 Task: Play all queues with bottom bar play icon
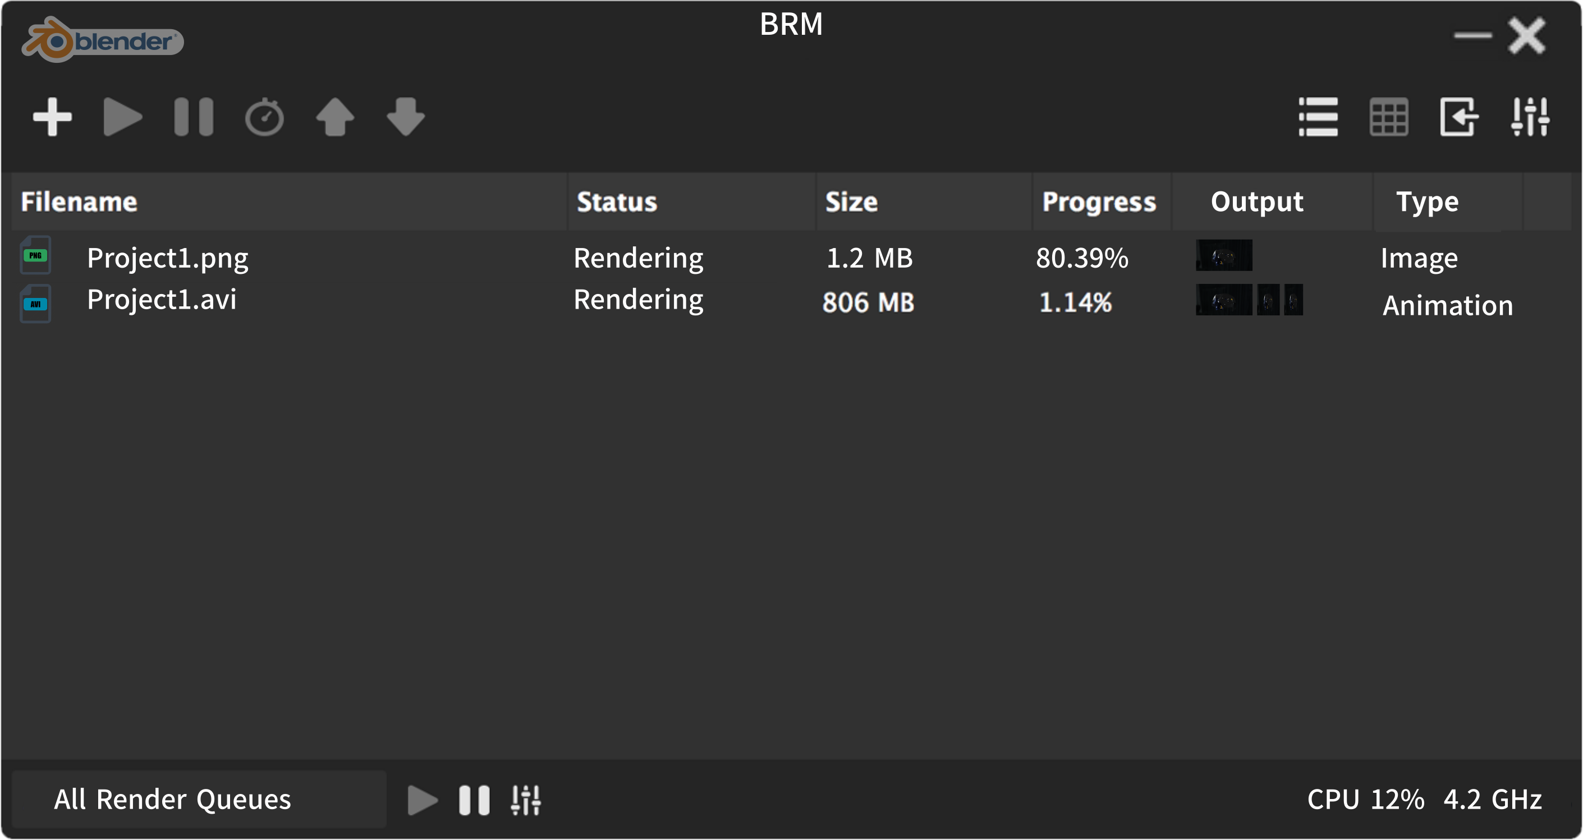tap(423, 800)
